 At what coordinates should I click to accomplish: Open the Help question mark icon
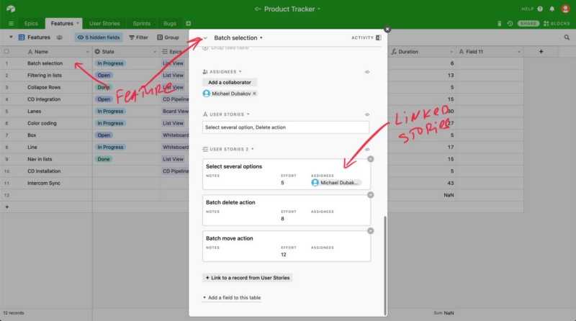pos(540,9)
